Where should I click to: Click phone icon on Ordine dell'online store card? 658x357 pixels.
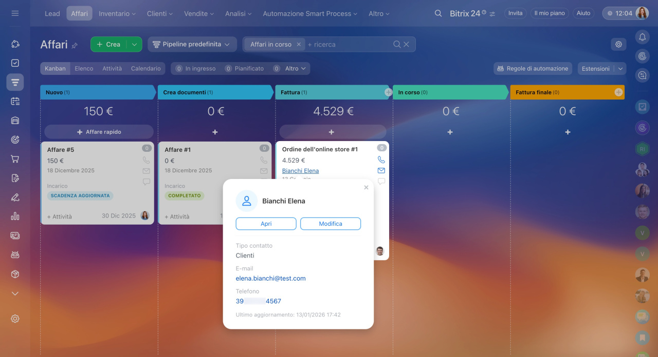[381, 160]
